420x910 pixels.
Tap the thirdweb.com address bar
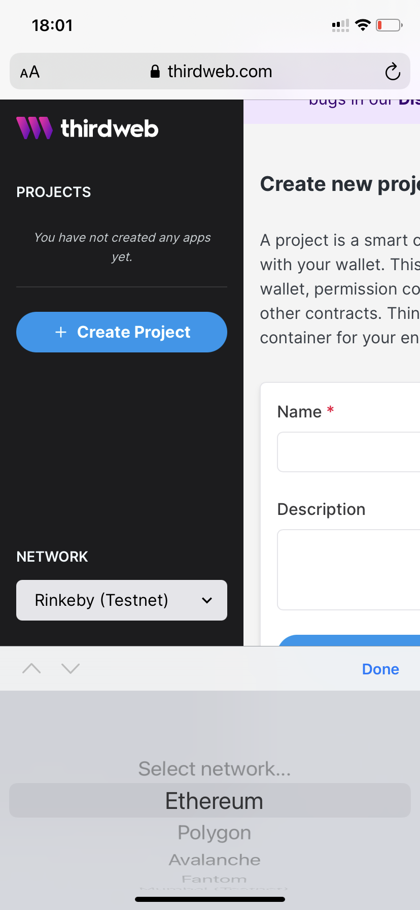(210, 71)
